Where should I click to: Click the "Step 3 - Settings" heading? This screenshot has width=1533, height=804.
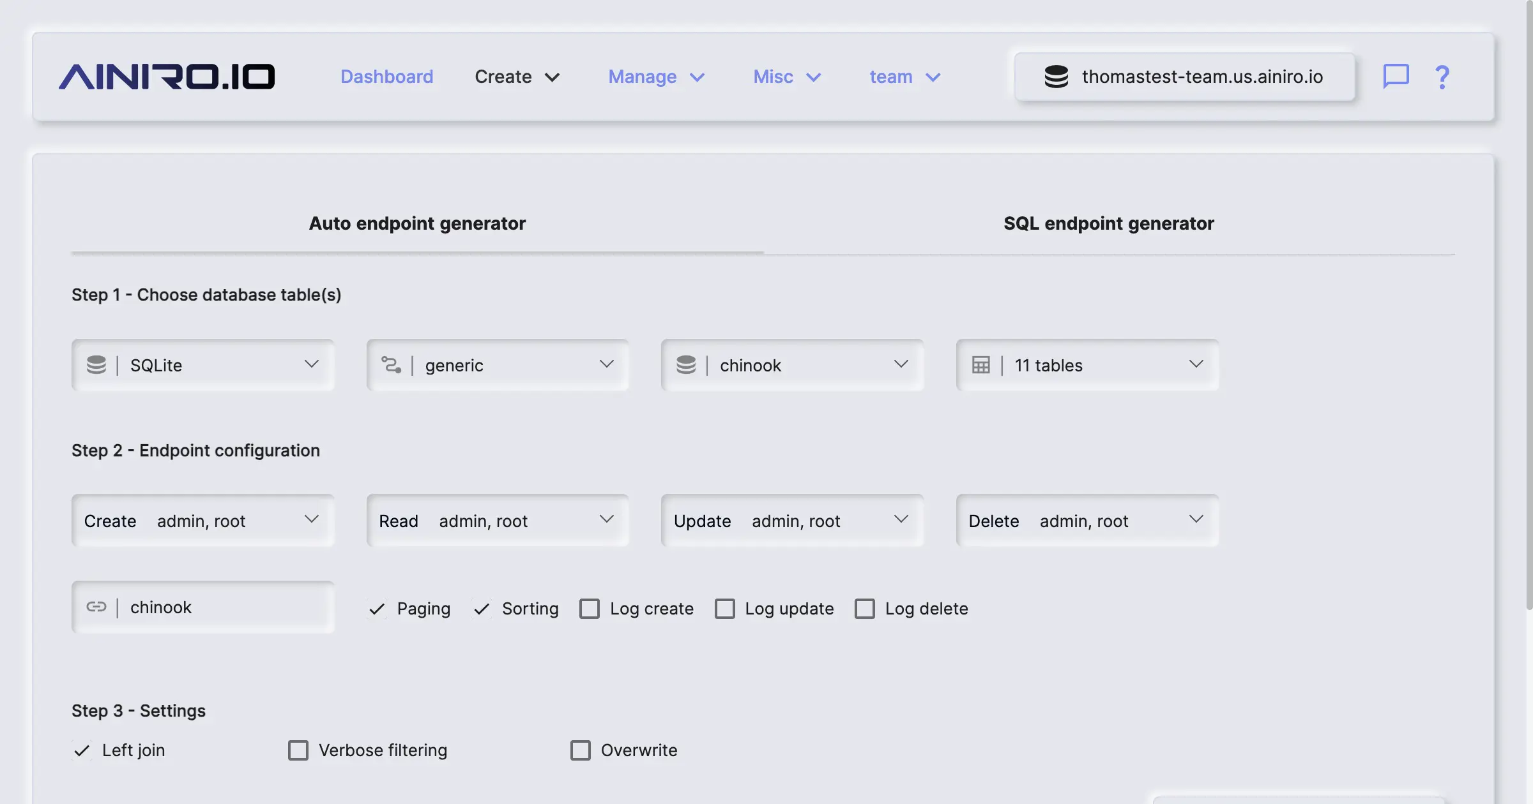(139, 711)
